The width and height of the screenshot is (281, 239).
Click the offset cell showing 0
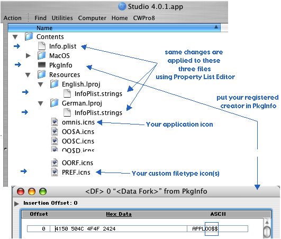click(39, 229)
